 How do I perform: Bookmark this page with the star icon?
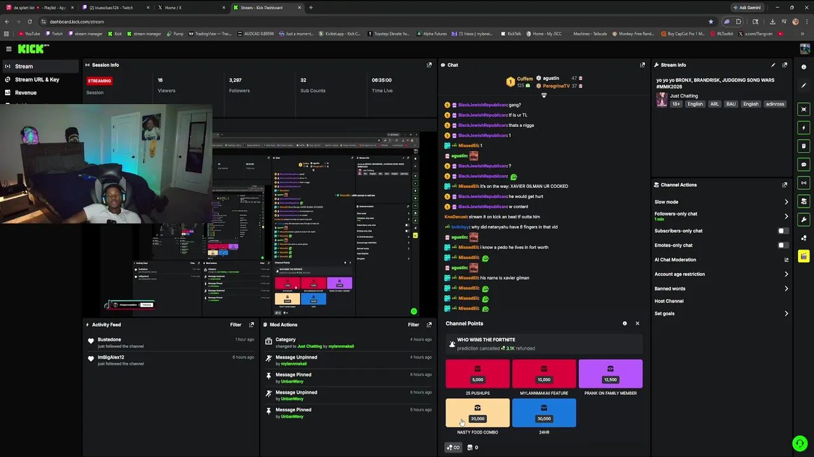(710, 22)
